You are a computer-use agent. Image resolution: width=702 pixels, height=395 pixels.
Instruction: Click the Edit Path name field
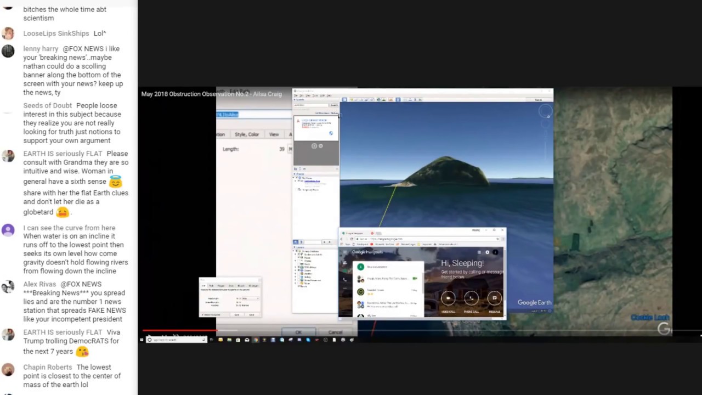click(254, 115)
